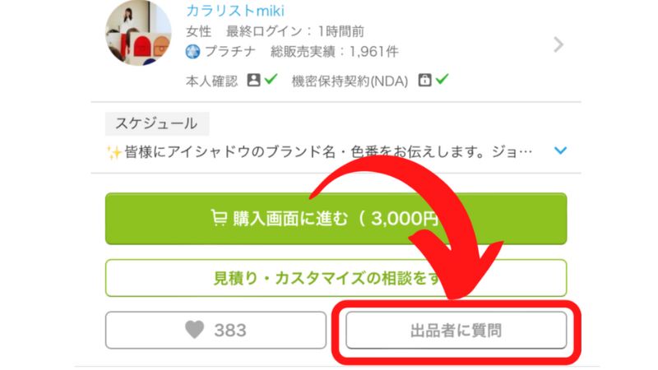This screenshot has height=370, width=658.
Task: Select the スケジュール label tab
Action: click(157, 123)
